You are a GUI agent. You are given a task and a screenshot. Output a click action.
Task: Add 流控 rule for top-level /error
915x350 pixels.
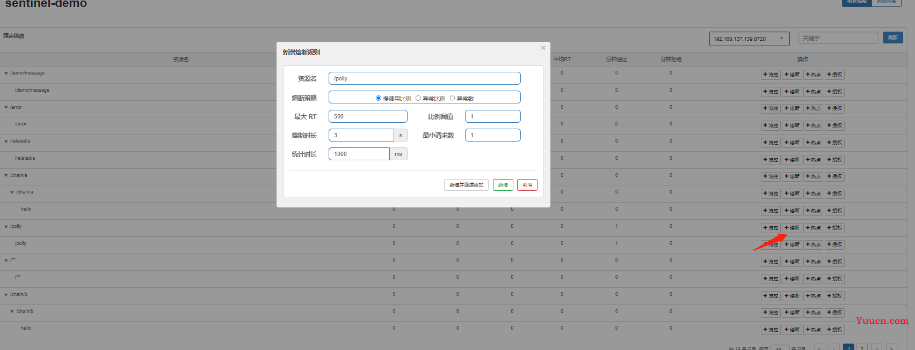771,108
